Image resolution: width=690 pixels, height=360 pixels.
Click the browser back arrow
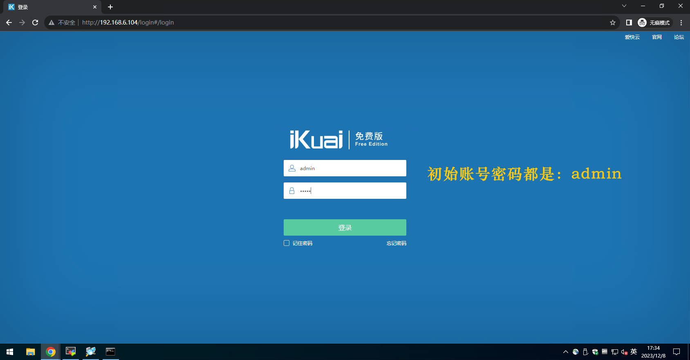pos(9,22)
